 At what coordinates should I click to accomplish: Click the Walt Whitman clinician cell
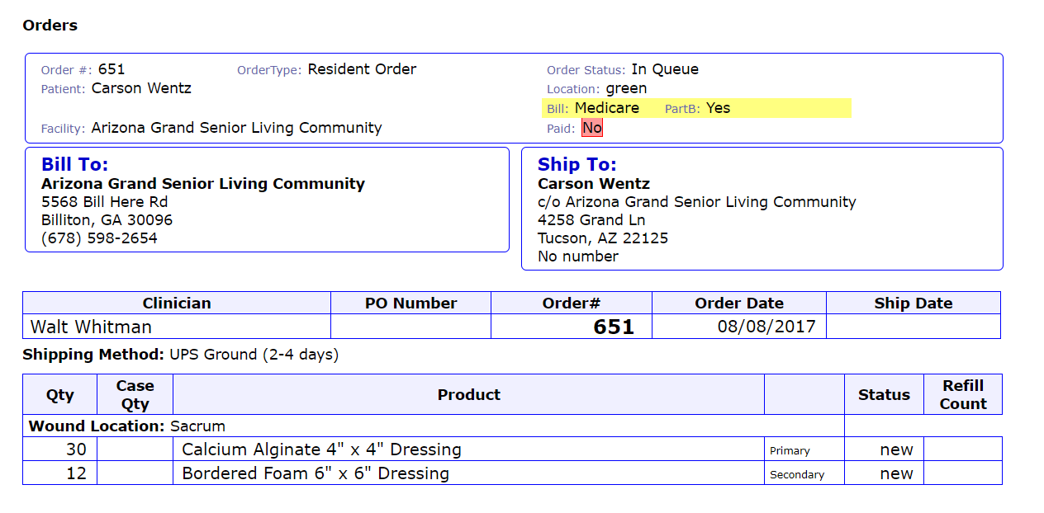click(91, 327)
